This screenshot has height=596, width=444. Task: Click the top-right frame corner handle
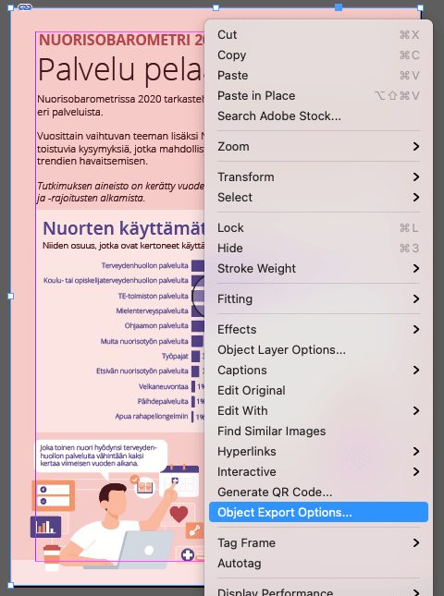click(420, 7)
